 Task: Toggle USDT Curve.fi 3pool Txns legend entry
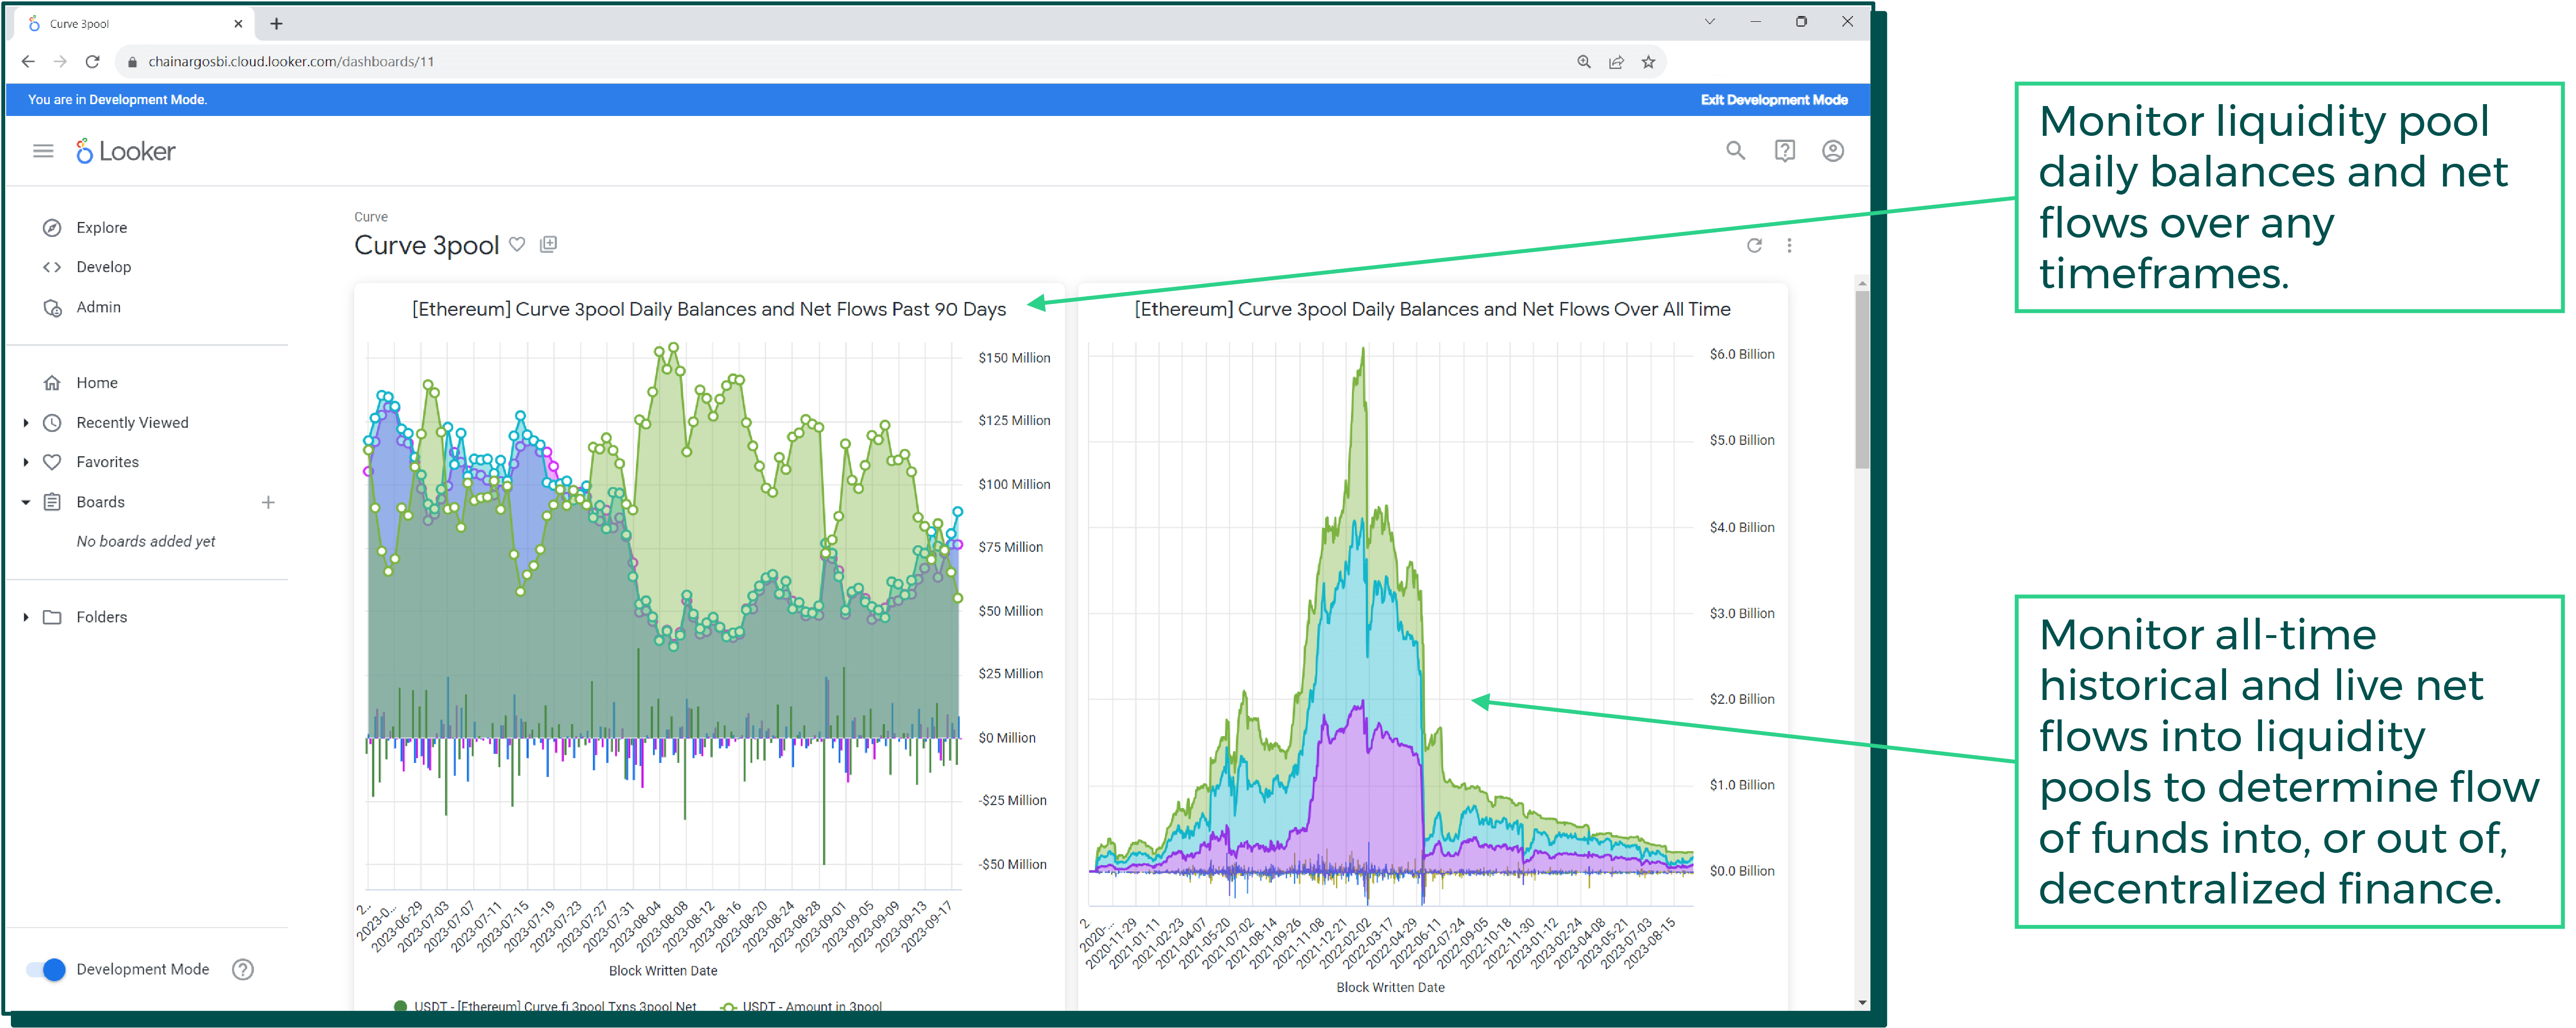[x=545, y=1006]
